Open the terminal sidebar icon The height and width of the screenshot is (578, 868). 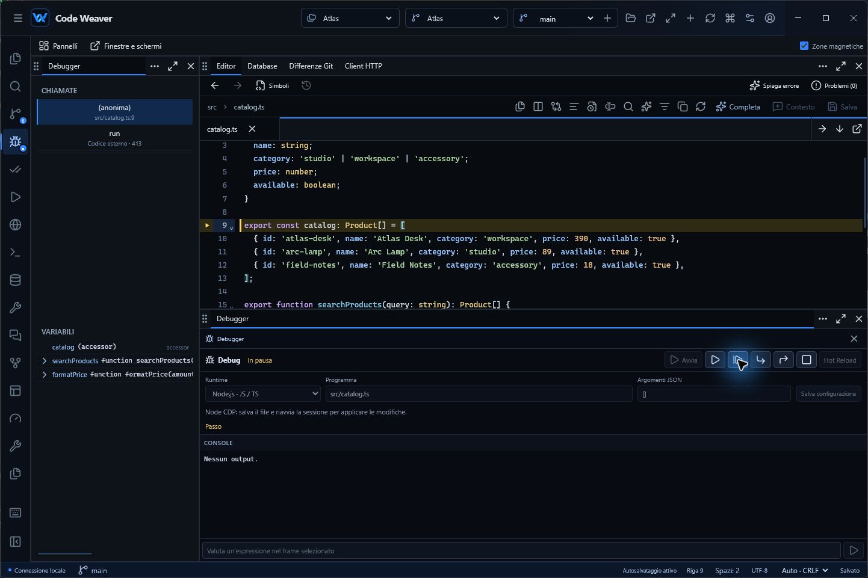point(16,253)
